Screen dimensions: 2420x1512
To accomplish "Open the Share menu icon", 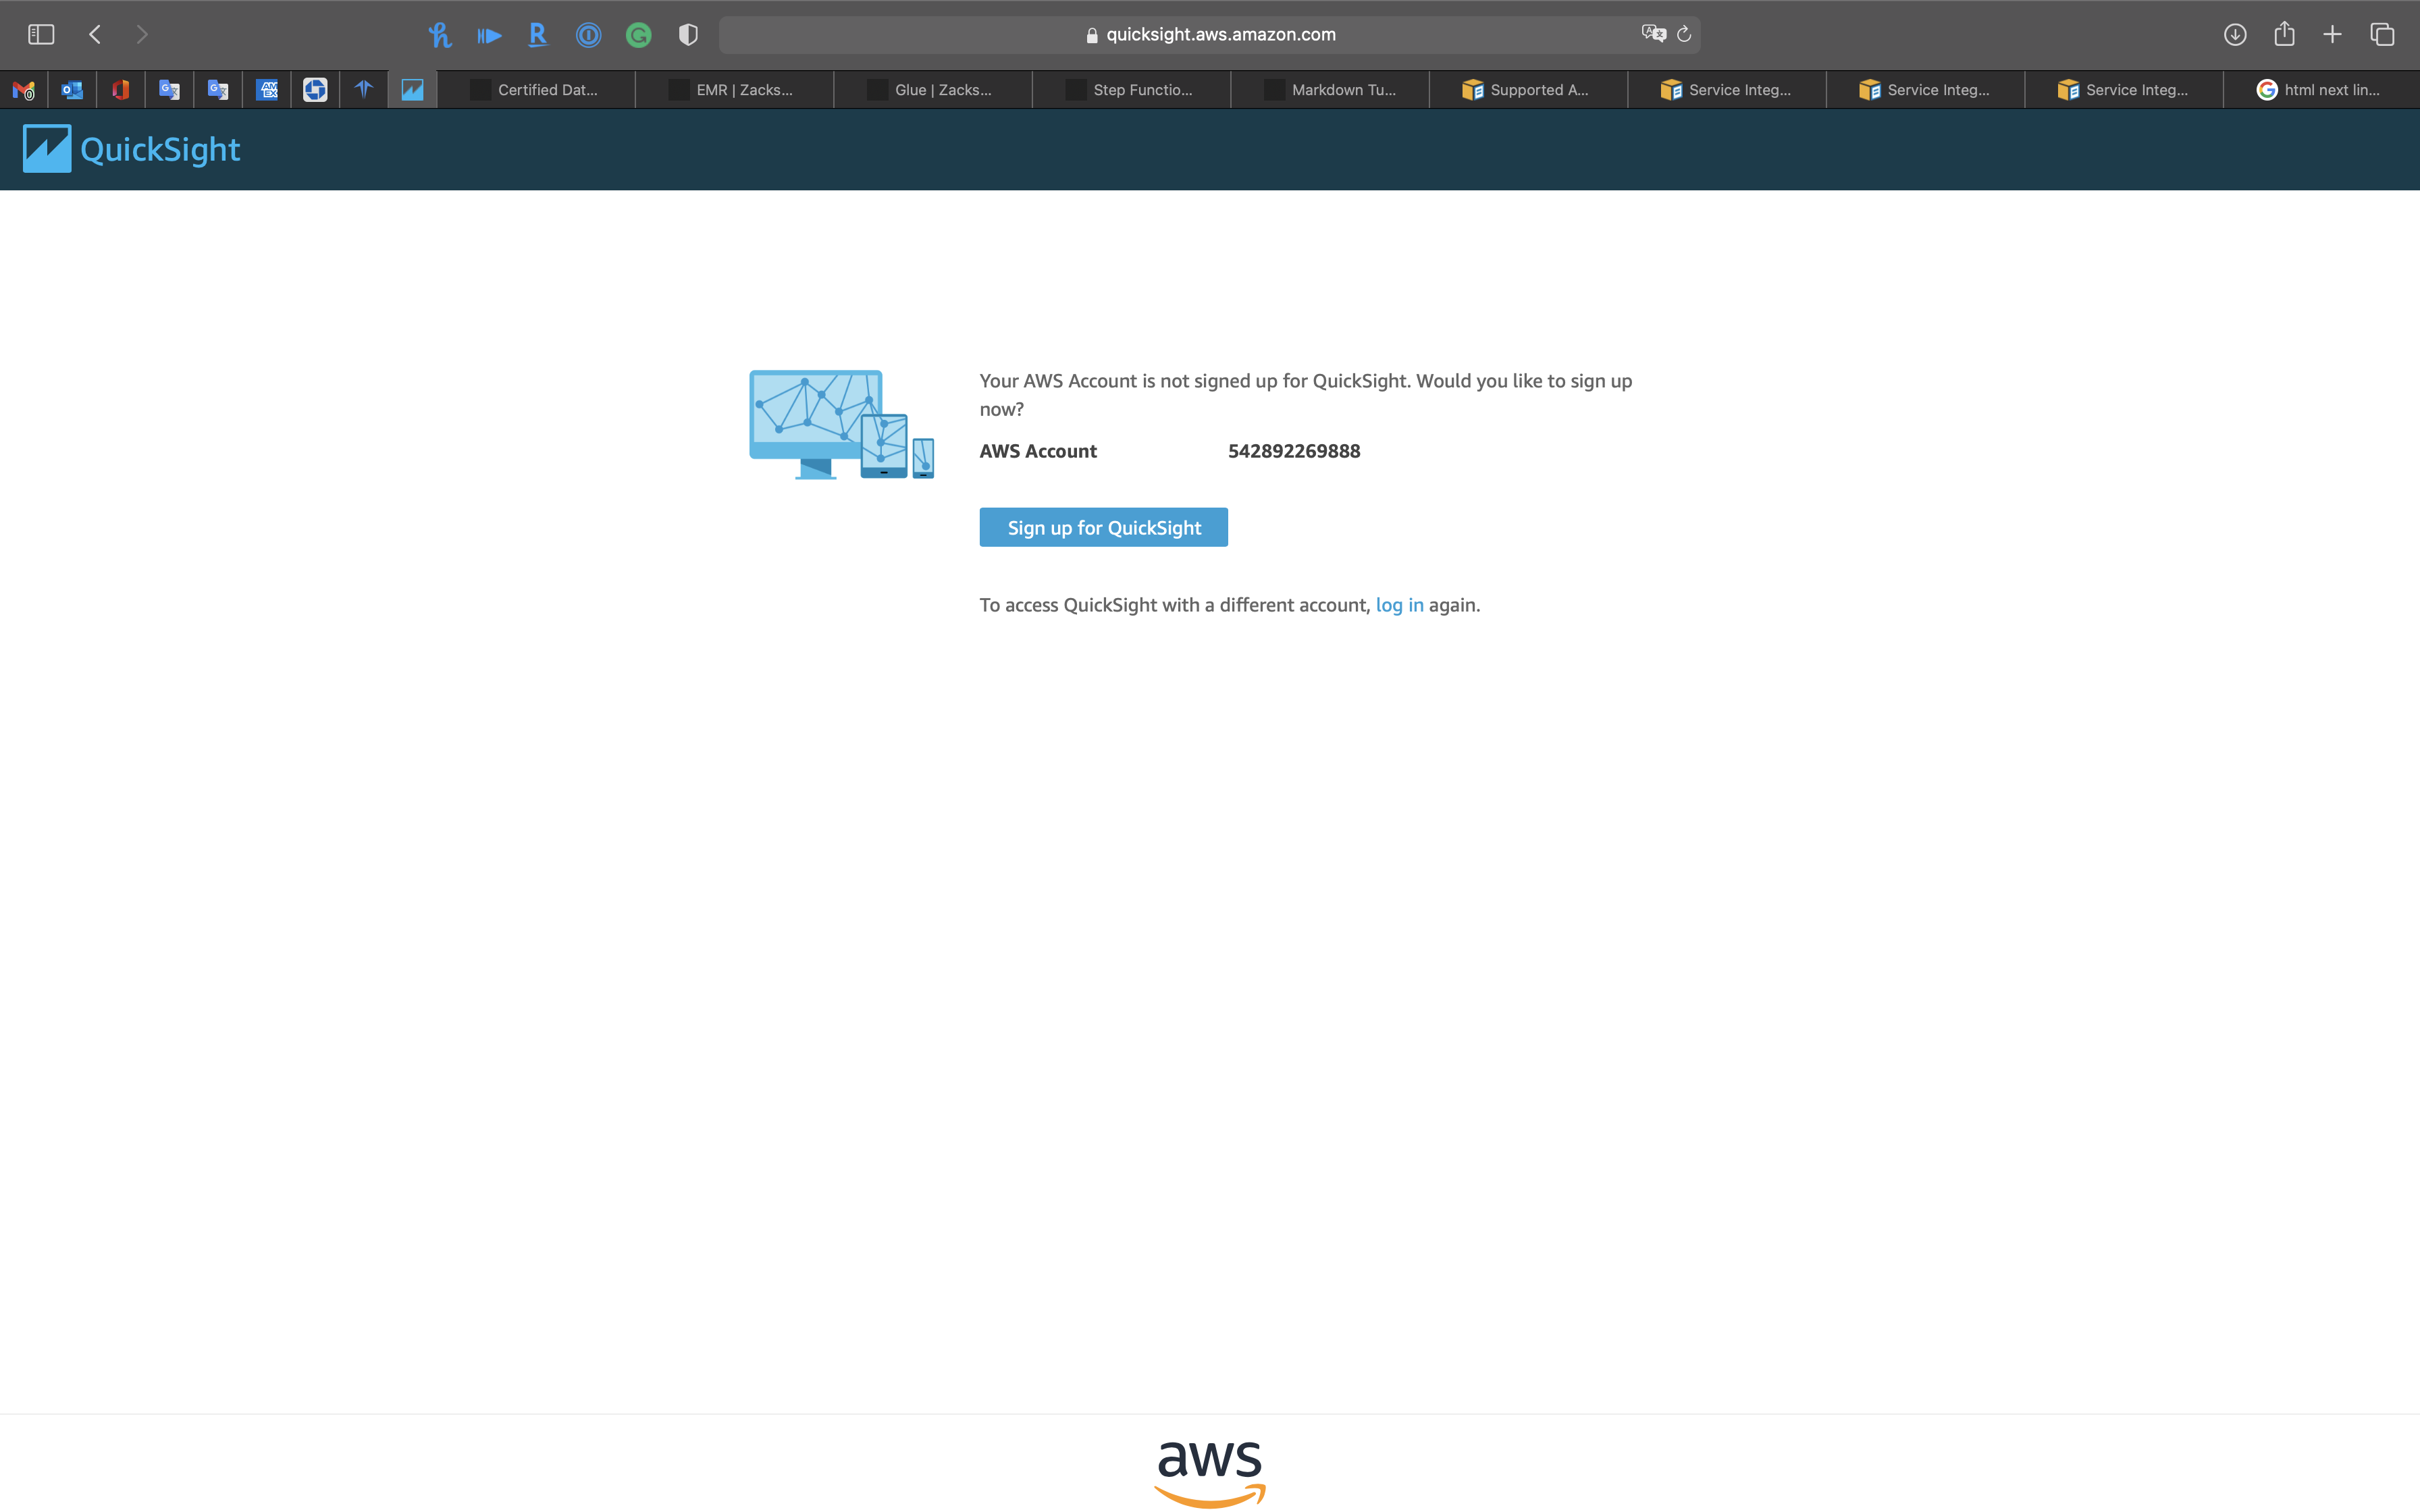I will pos(2284,35).
